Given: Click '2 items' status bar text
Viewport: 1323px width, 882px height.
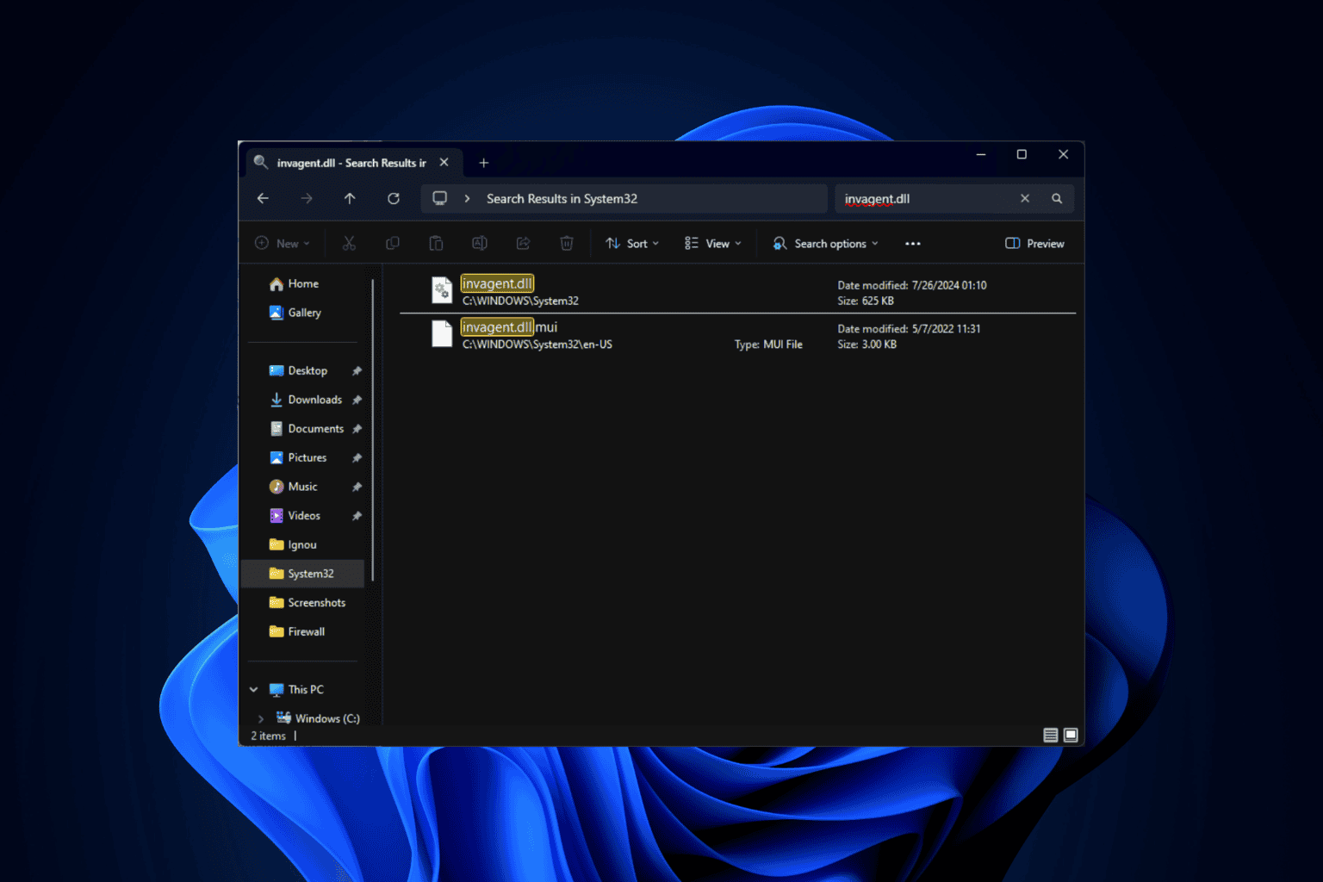Looking at the screenshot, I should coord(268,736).
